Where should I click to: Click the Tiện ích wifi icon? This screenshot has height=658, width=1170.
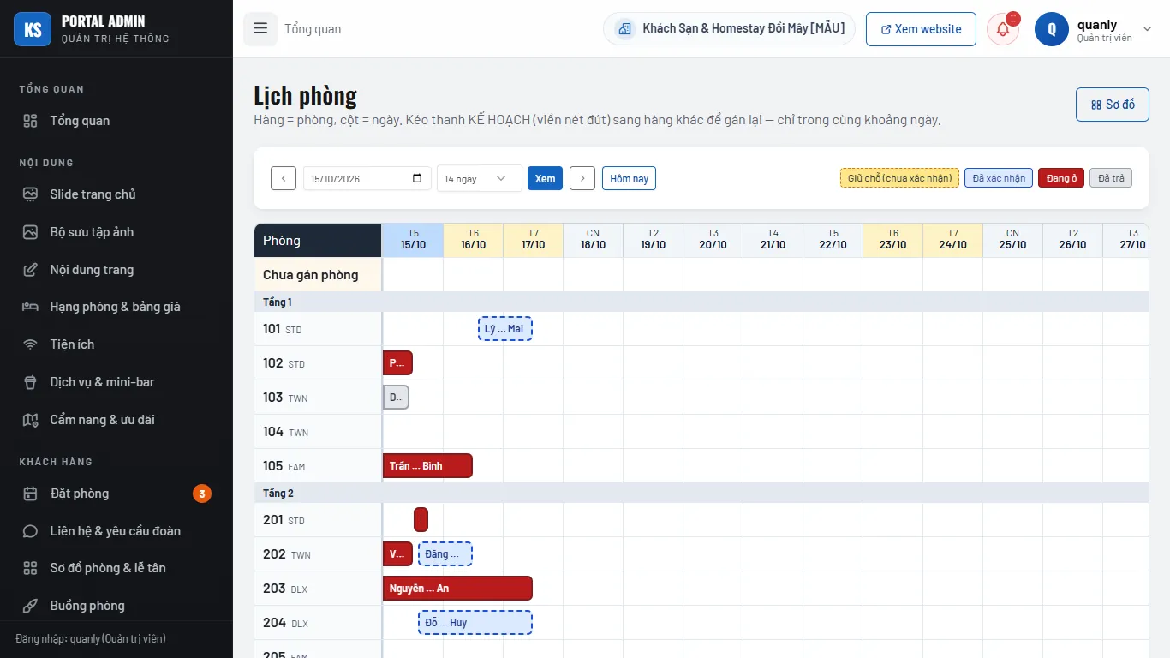point(30,344)
